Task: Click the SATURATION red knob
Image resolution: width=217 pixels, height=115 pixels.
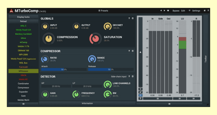Action: tap(95, 39)
